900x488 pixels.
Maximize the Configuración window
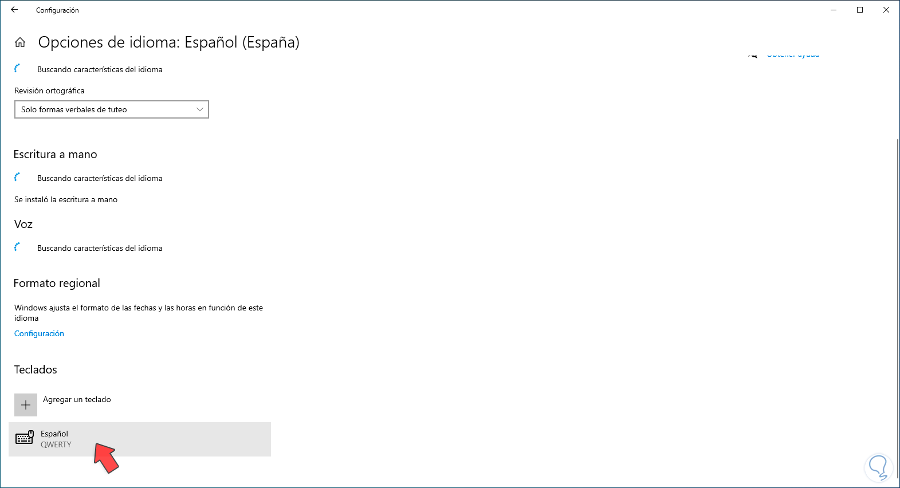[860, 10]
